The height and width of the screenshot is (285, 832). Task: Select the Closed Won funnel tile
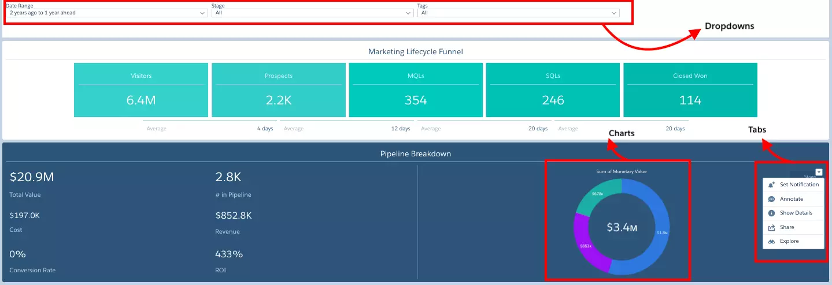(690, 90)
